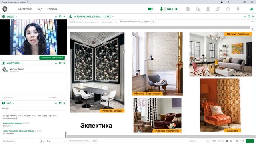Open the document sharing icon

tap(188, 9)
